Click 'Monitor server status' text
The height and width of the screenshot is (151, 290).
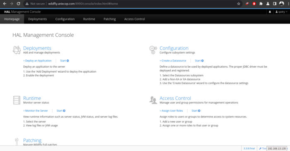tap(36, 103)
